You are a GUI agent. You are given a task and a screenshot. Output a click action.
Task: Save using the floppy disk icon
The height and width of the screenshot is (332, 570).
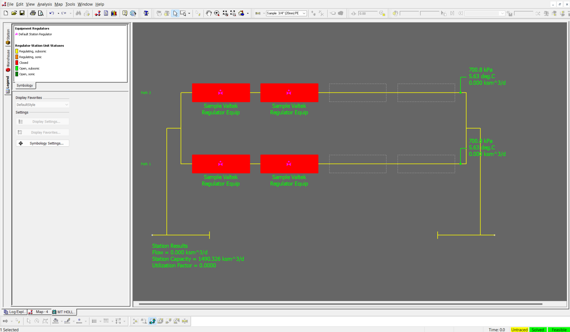tap(22, 13)
